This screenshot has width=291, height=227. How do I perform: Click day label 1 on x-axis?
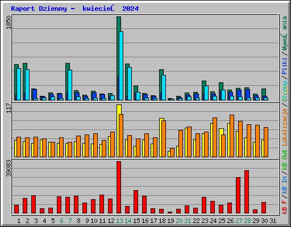[19, 221]
